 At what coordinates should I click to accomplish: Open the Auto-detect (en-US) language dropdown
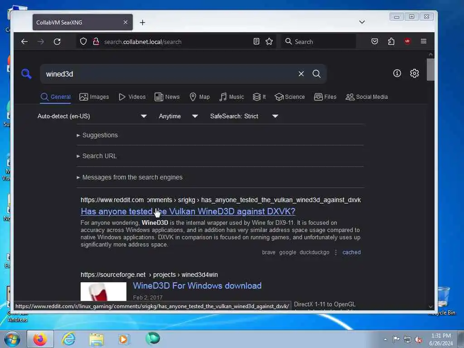[92, 116]
